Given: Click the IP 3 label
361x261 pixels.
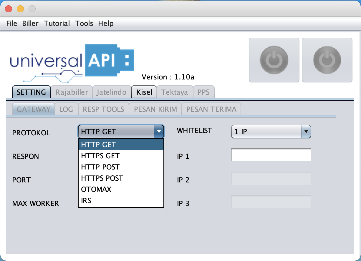Looking at the screenshot, I should coord(183,204).
